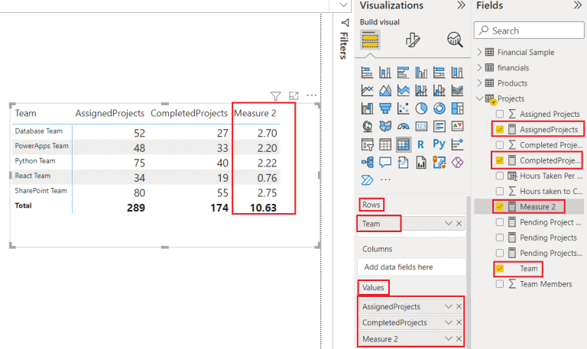Open the Measure 2 value field dropdown

coord(449,338)
